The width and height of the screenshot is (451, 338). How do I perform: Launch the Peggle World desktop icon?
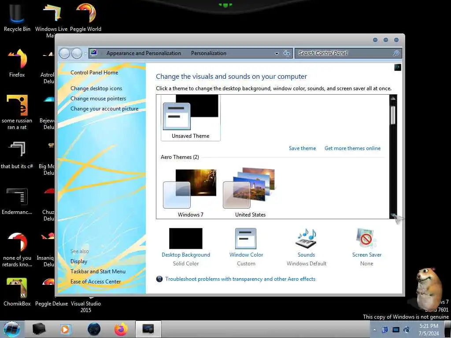tap(86, 17)
